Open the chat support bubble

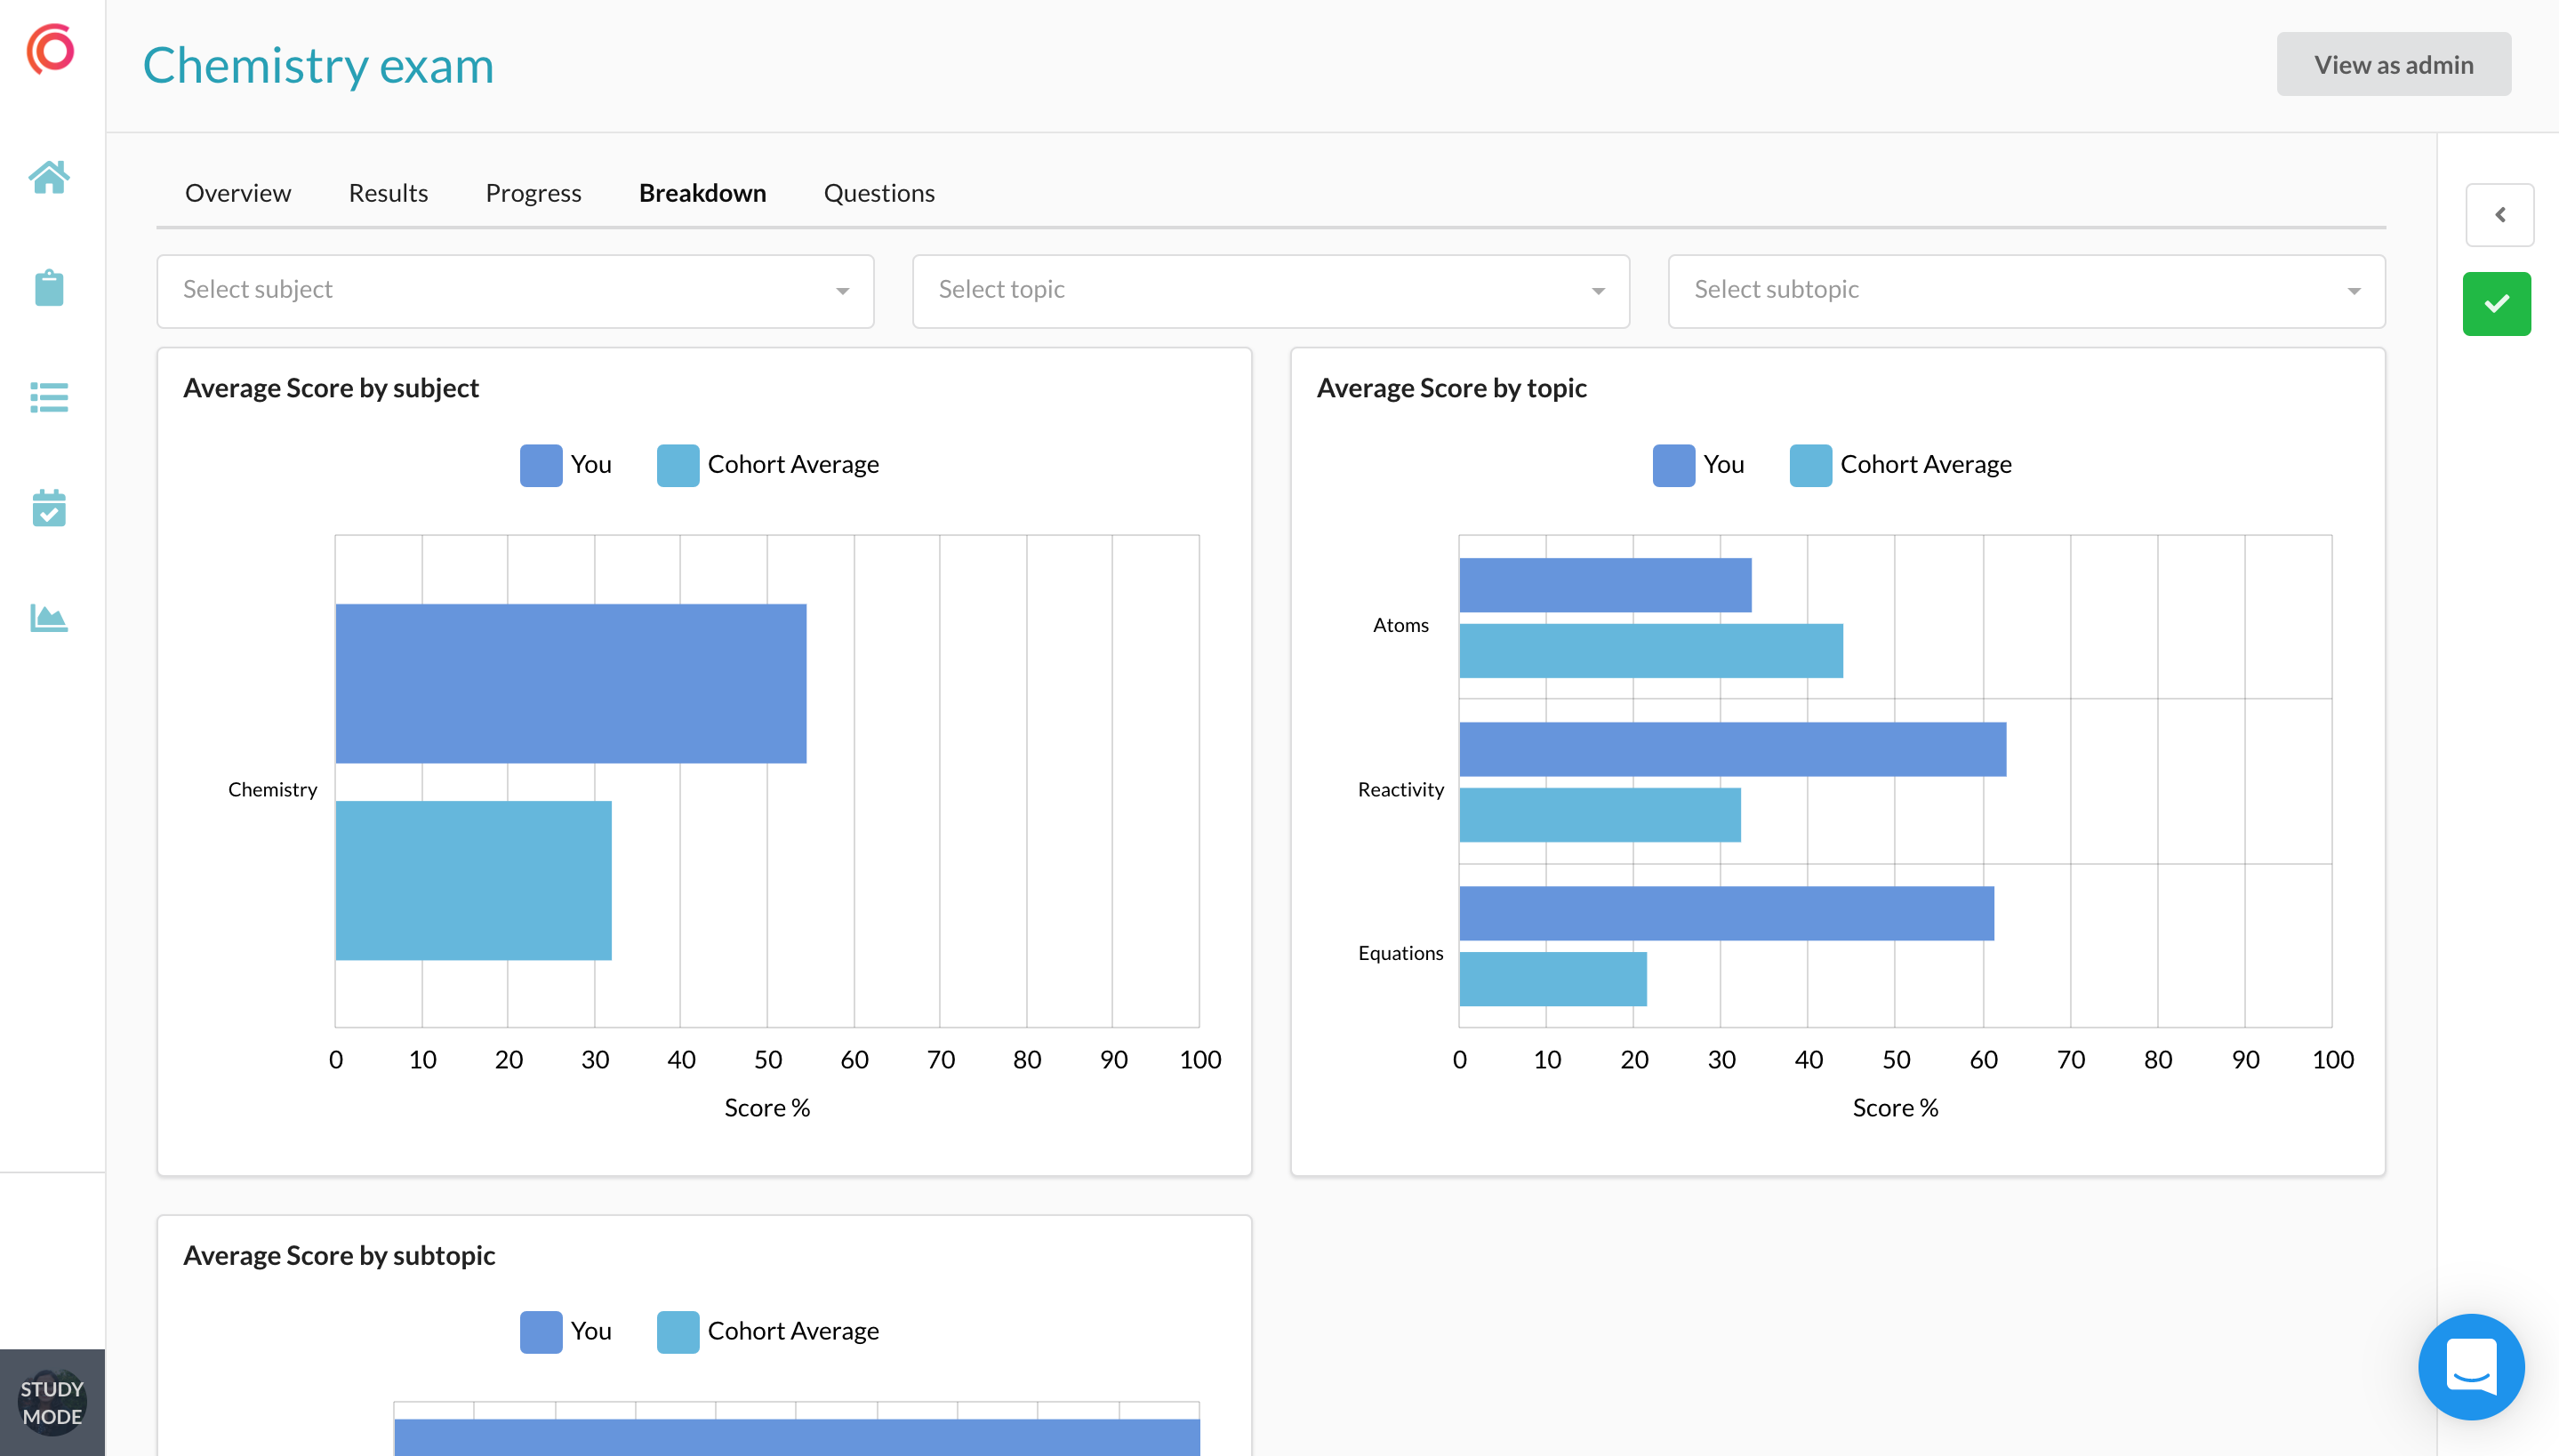2470,1366
